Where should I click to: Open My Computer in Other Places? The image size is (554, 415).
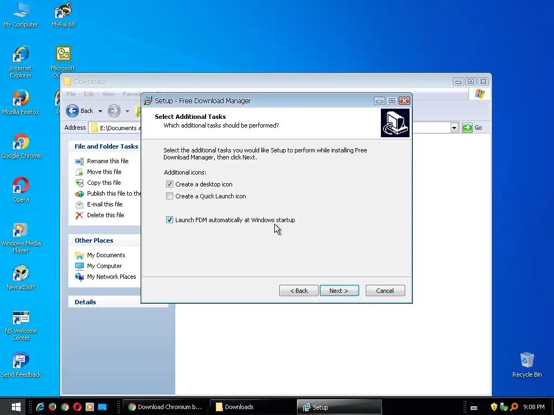click(104, 266)
